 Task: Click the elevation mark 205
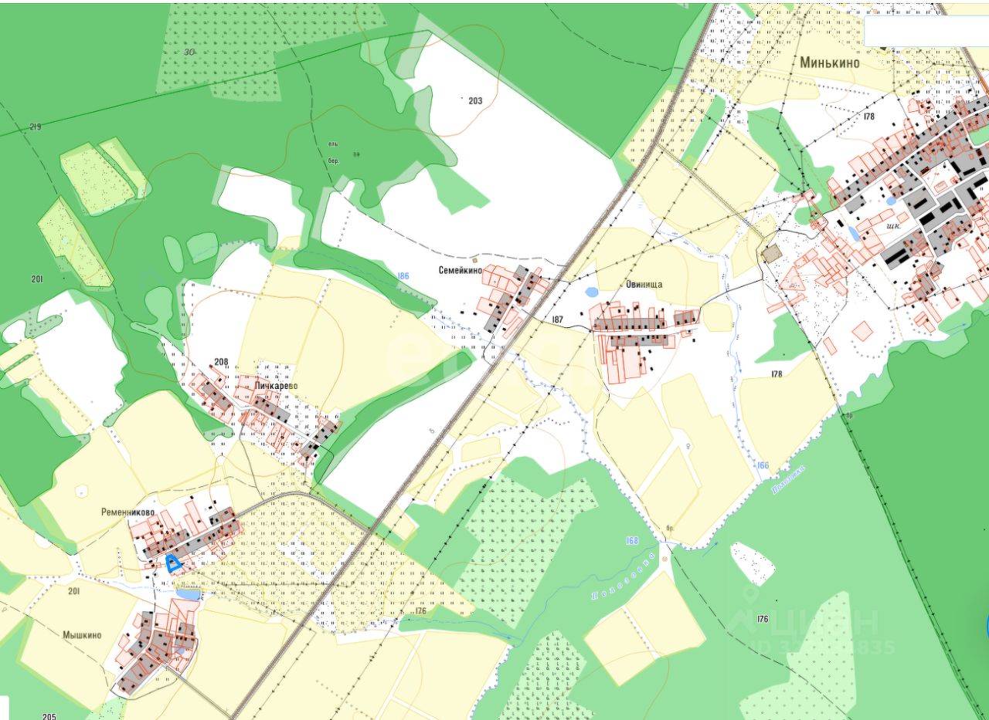49,716
